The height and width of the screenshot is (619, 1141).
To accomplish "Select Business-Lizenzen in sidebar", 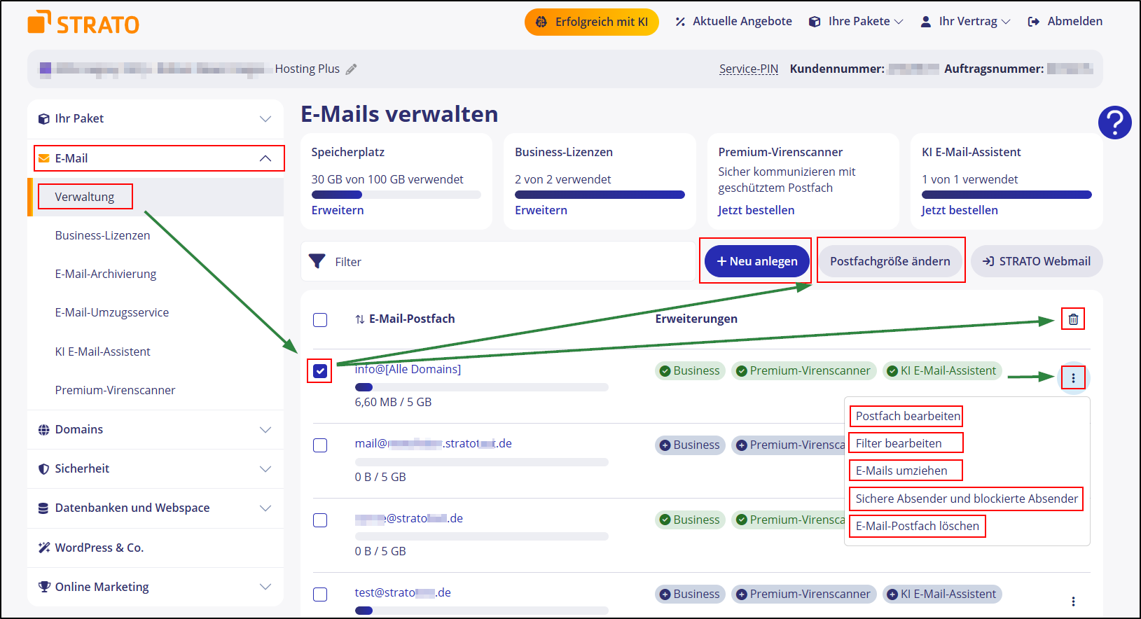I will pos(103,235).
